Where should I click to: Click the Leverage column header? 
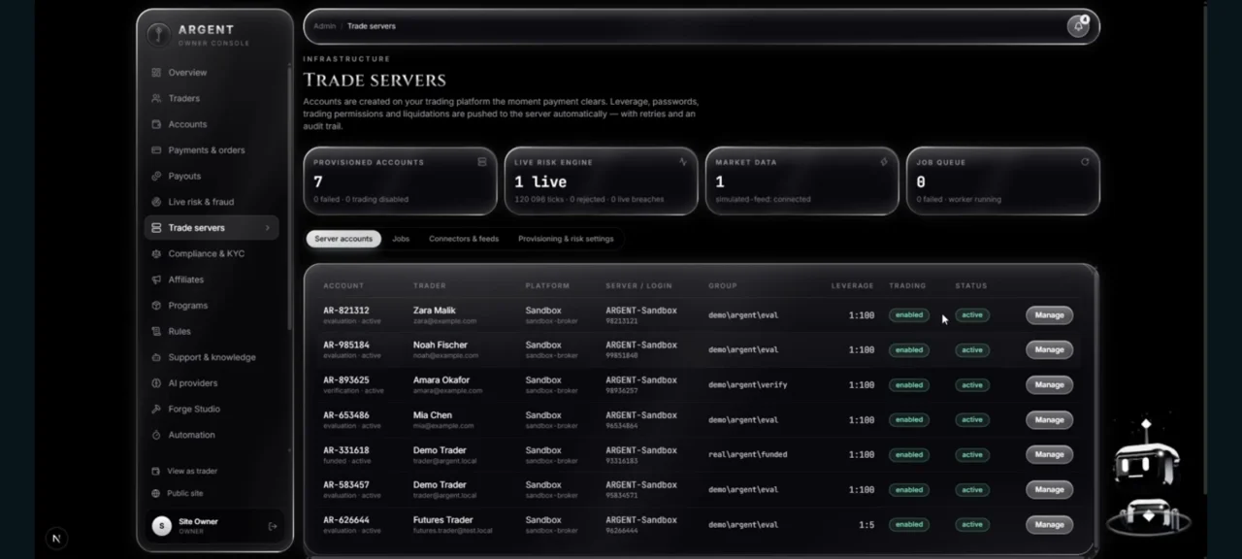coord(853,286)
